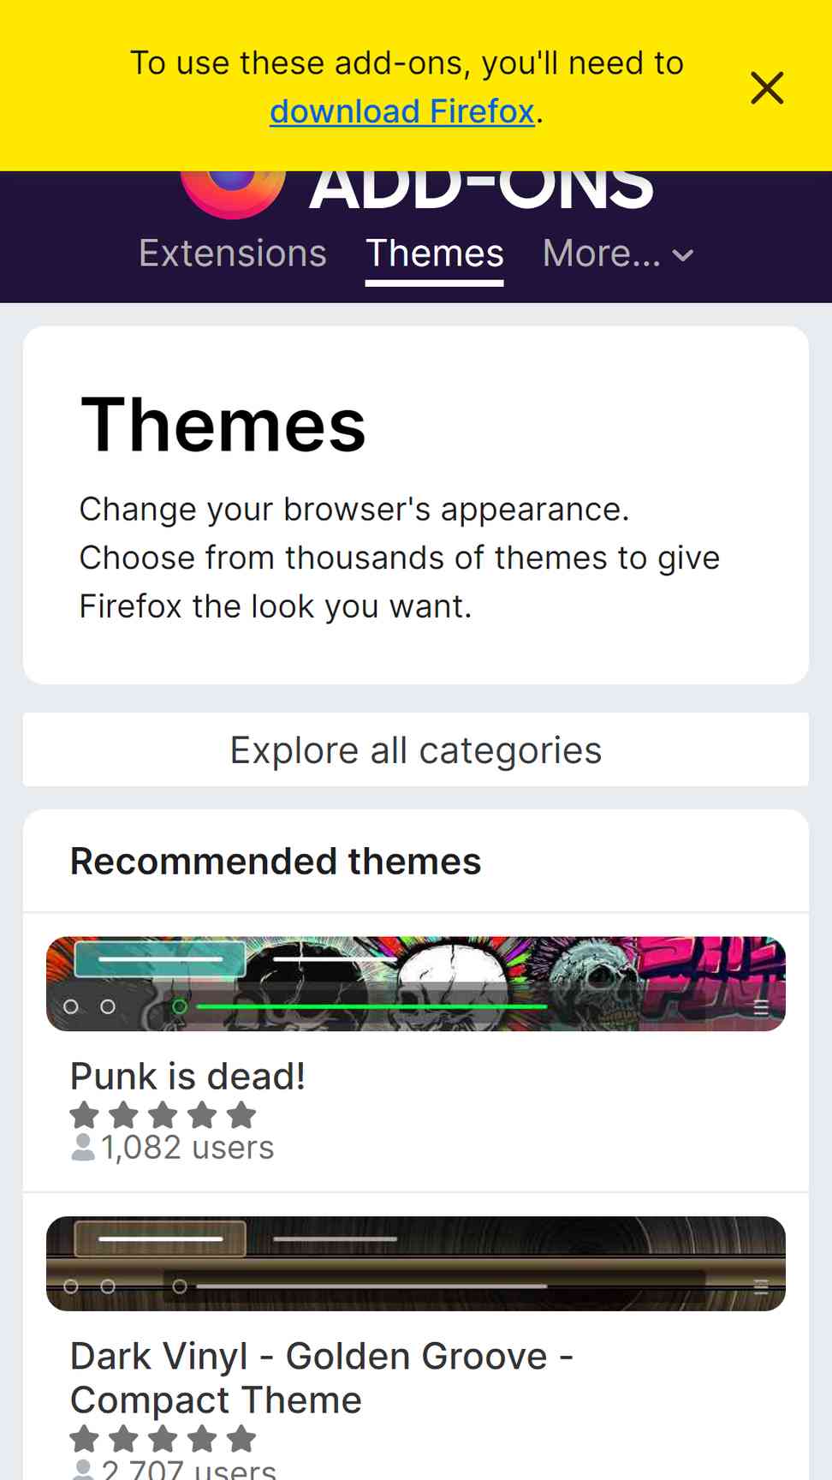Click the Dark Vinyl star rating

click(x=163, y=1439)
